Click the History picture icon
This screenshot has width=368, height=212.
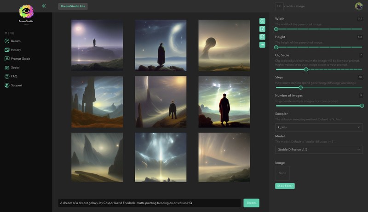coord(7,50)
